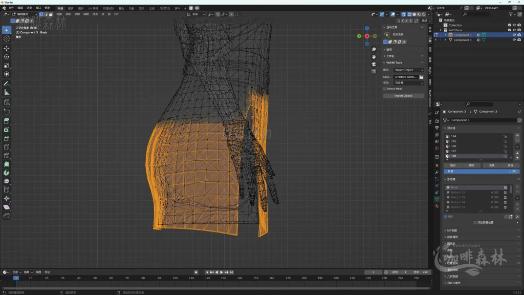Browse folder icon next to Object path

(422, 77)
